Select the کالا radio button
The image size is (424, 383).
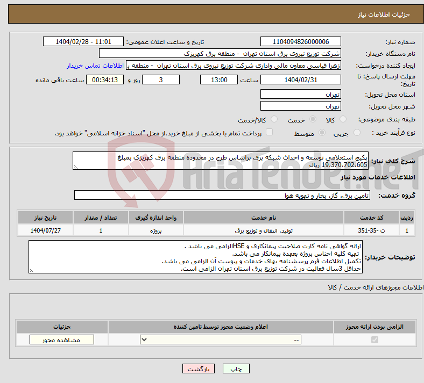343,119
